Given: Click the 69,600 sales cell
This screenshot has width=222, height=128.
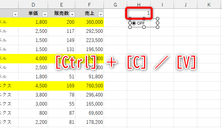Looking at the screenshot, I should (x=90, y=113).
